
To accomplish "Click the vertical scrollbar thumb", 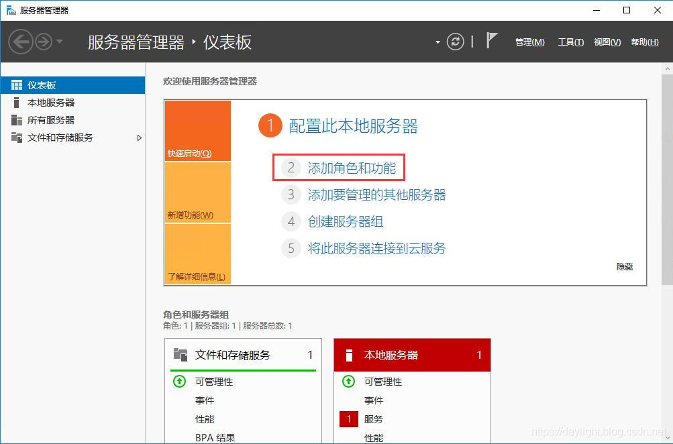I will [x=667, y=179].
